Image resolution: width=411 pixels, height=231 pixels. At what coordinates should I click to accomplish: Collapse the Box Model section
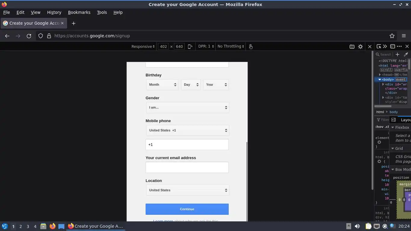[393, 170]
